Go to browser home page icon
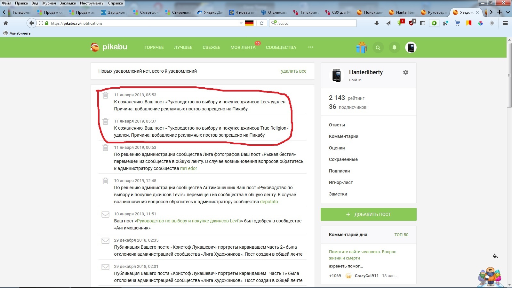 (6, 23)
